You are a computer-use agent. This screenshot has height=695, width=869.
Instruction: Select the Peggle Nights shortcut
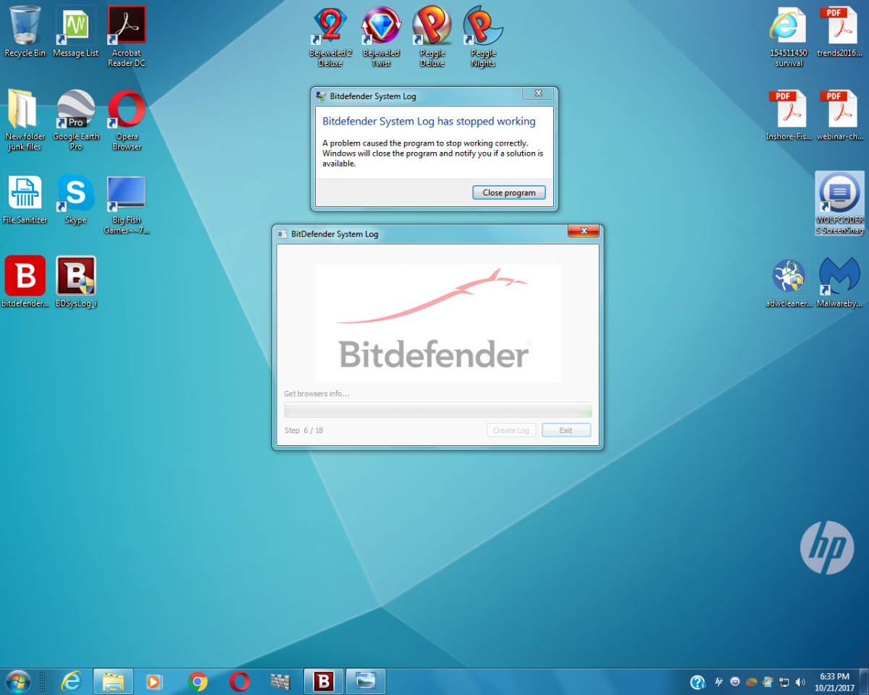(x=483, y=36)
